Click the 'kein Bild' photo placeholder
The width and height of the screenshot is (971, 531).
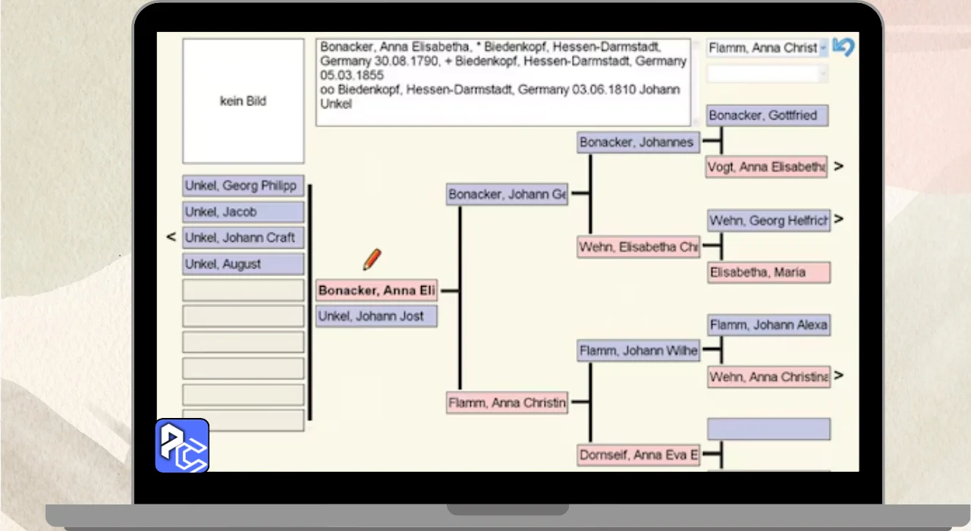(244, 101)
